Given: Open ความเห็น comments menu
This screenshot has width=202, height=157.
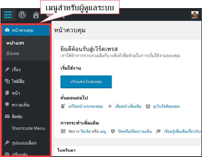Looking at the screenshot, I should (x=26, y=105).
